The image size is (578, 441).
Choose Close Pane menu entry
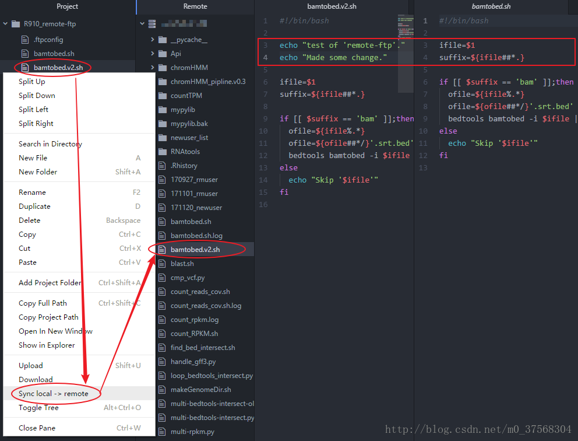(79, 428)
